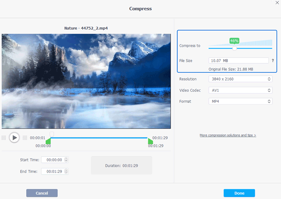Click the playhead handle on timeline
The width and height of the screenshot is (281, 199).
52,134
